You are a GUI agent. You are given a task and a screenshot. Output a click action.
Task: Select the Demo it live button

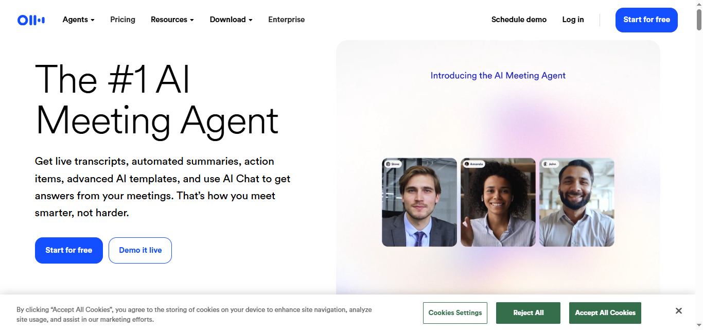[140, 250]
